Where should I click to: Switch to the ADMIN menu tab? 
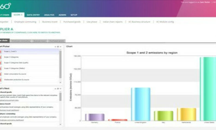tap(62, 15)
